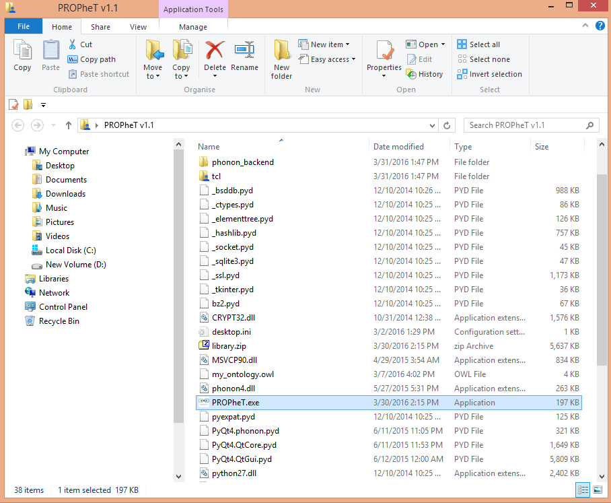Create a New folder
The image size is (611, 503).
tap(281, 59)
